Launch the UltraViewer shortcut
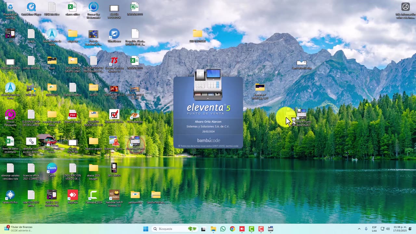Viewport: 416px width, 234px height. [x=114, y=36]
